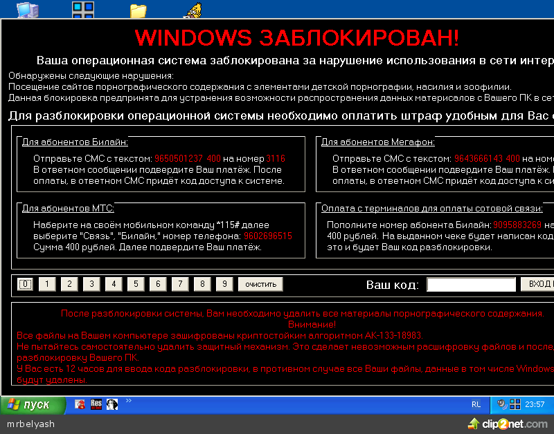Viewport: 554px width, 434px height.
Task: Open the blue four-squares desktop icon
Action: point(83,10)
